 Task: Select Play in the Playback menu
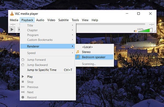pyautogui.click(x=48, y=77)
